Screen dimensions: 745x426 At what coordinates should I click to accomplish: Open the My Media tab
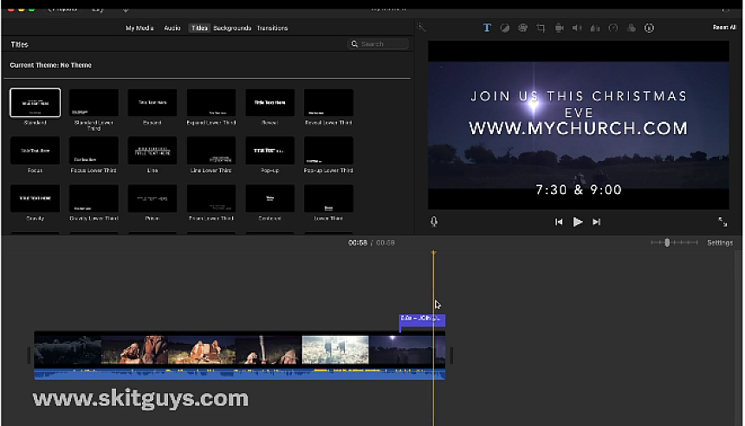click(x=141, y=29)
